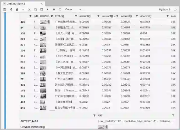
Task: Click title starting with Theone in row 149
Action: click(66, 91)
